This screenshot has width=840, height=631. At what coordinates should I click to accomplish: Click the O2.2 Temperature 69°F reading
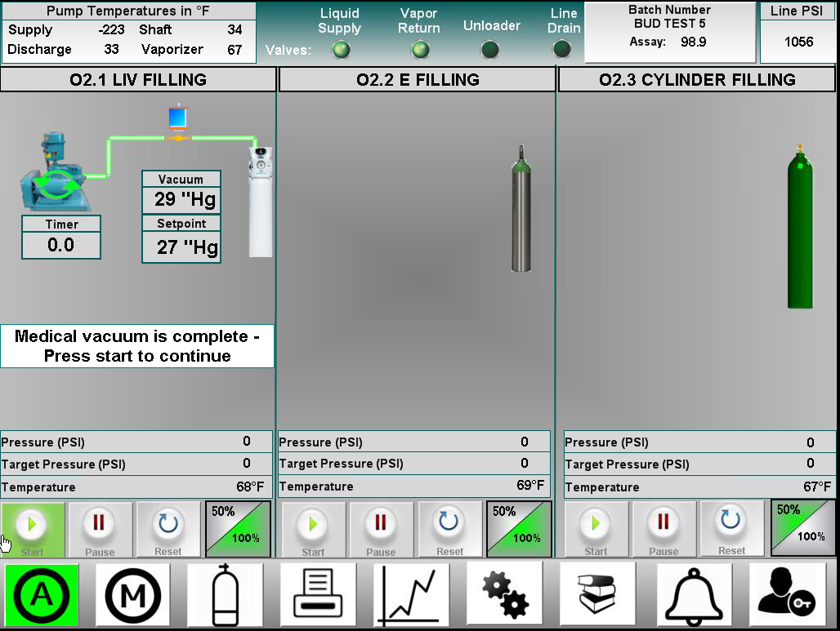coord(530,485)
